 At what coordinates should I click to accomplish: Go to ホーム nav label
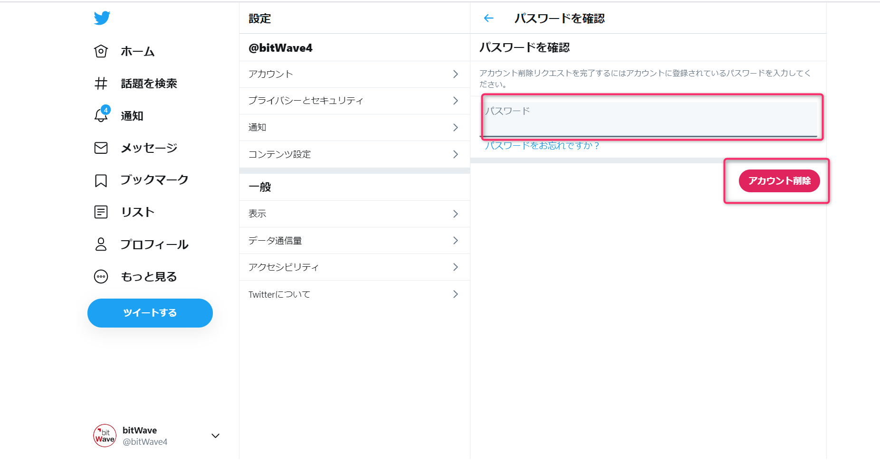click(138, 51)
